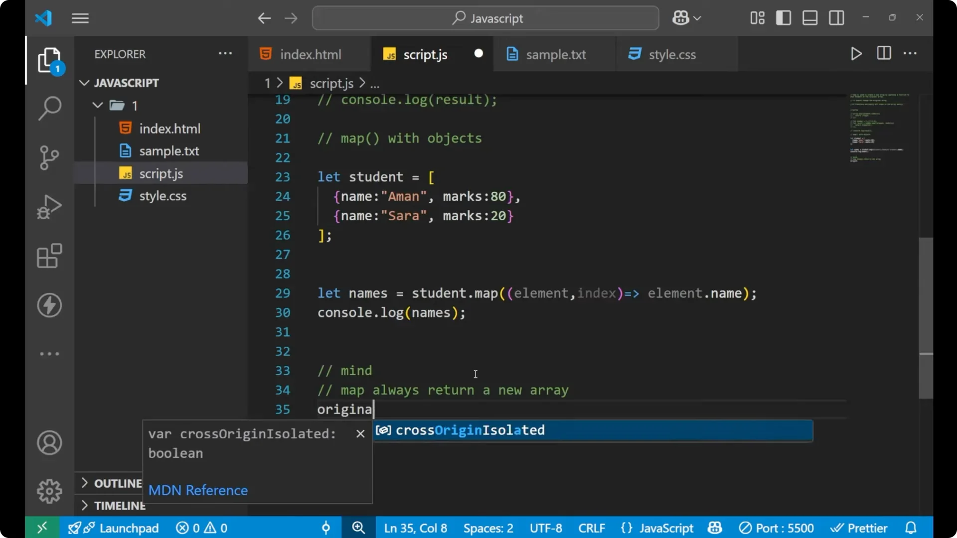Run the script.js file
This screenshot has width=957, height=538.
856,53
